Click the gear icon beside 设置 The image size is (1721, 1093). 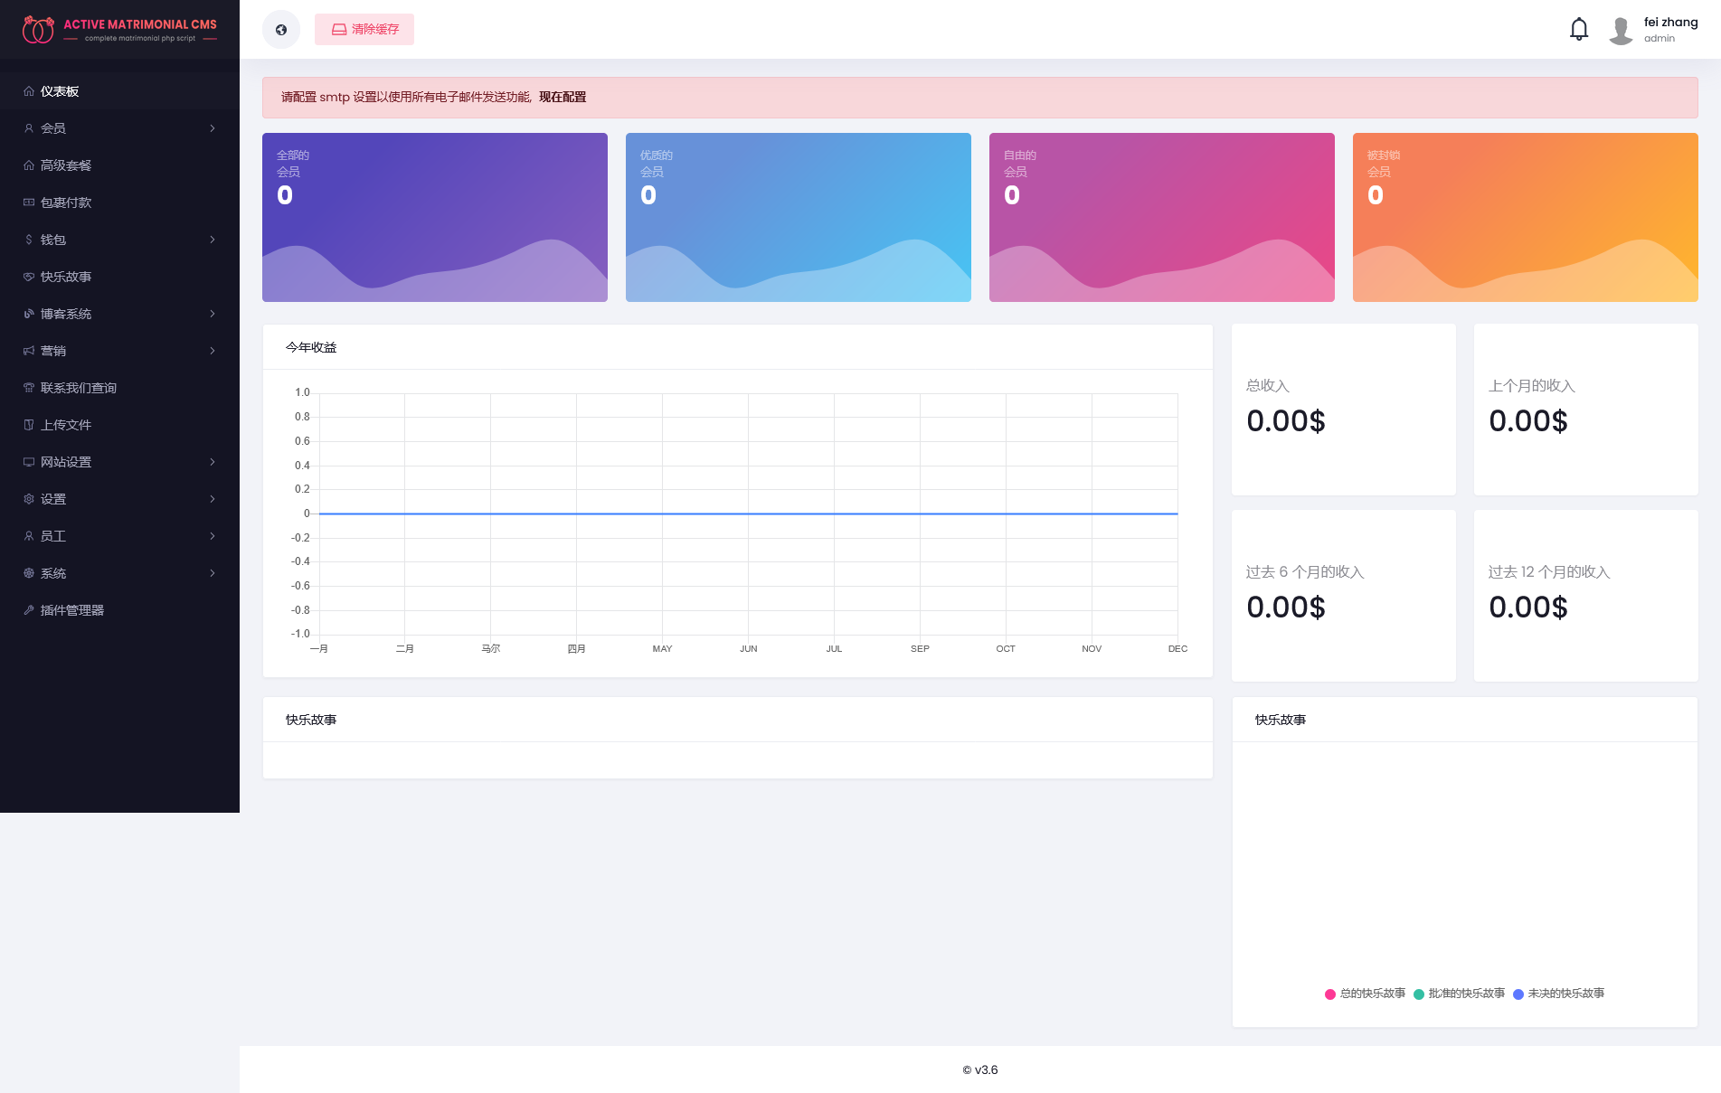29,499
